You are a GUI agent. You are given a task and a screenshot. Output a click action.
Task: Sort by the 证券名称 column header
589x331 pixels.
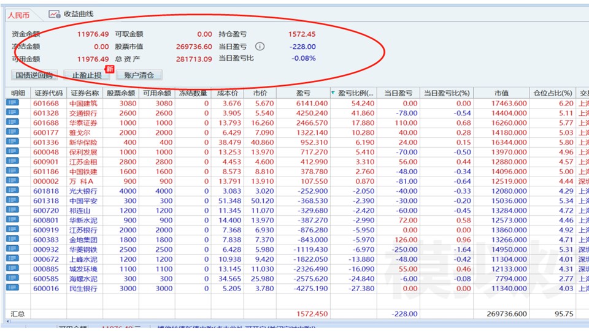85,93
